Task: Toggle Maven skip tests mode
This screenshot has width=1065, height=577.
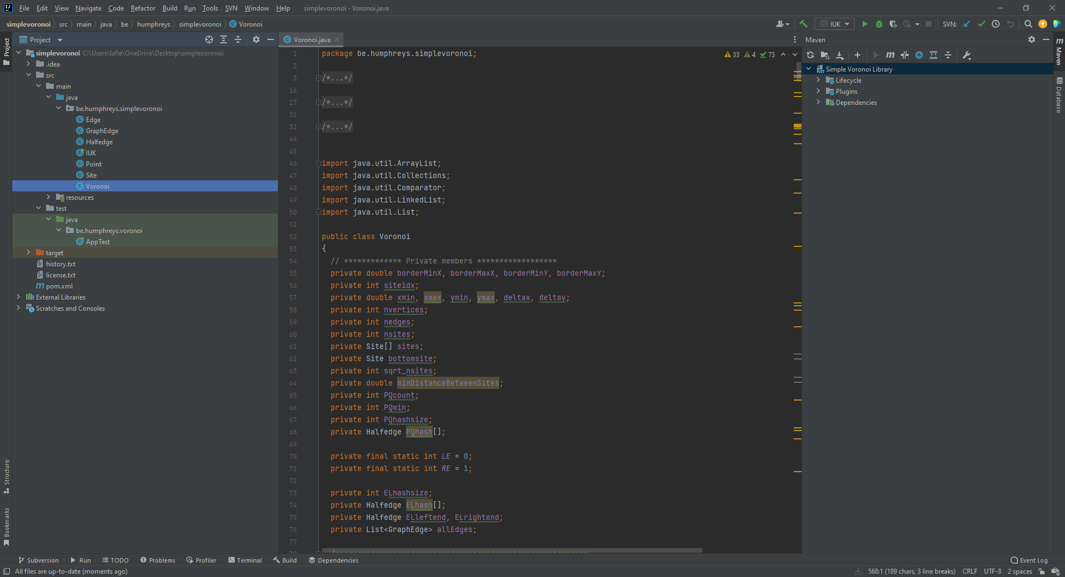Action: (919, 55)
